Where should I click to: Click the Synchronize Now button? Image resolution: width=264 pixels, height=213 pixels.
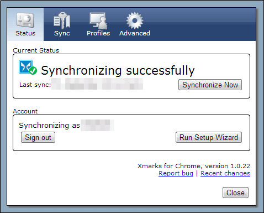click(210, 85)
